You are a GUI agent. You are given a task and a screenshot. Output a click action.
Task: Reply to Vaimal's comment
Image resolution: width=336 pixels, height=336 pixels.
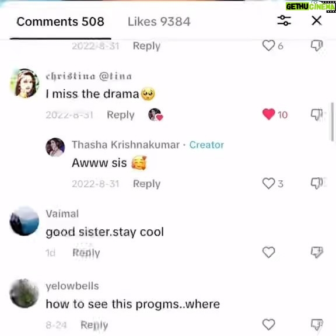tap(86, 253)
